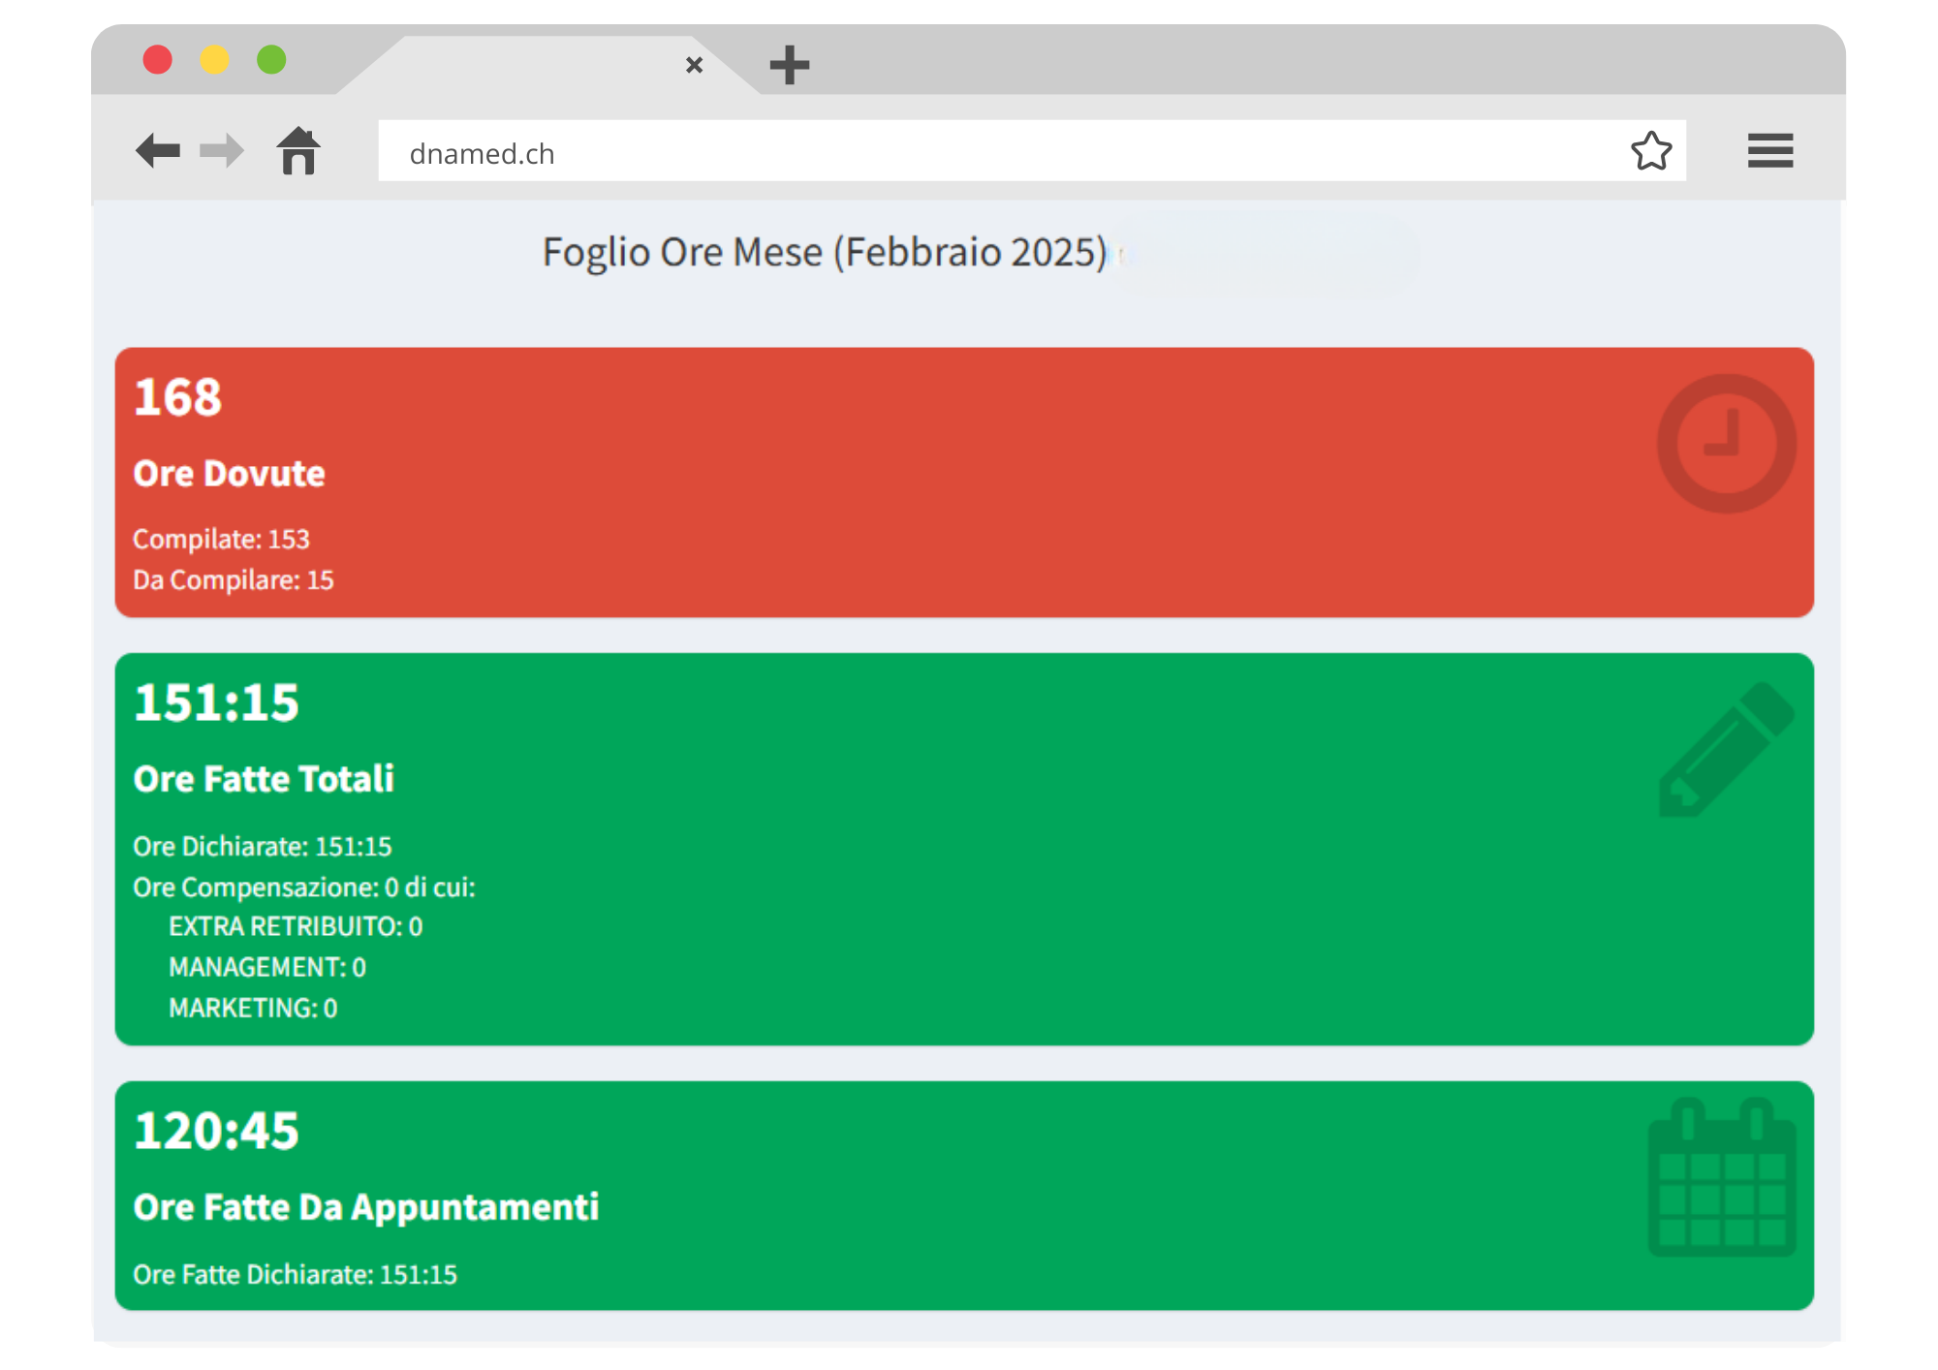Click the clock icon on Ore Dovute card
The height and width of the screenshot is (1370, 1938).
[1726, 444]
